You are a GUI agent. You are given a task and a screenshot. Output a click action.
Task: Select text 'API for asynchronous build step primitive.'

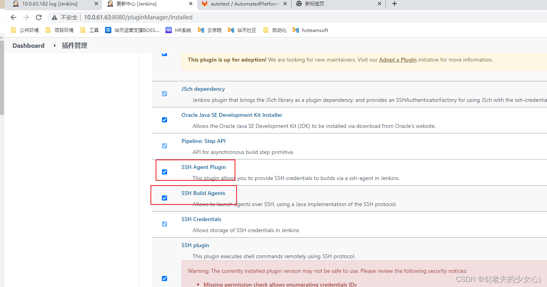pyautogui.click(x=243, y=152)
